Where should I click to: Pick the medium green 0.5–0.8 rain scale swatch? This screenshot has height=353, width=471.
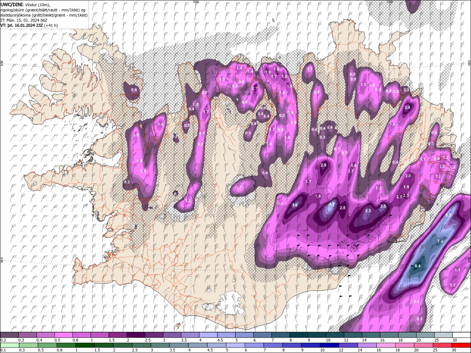pos(47,345)
